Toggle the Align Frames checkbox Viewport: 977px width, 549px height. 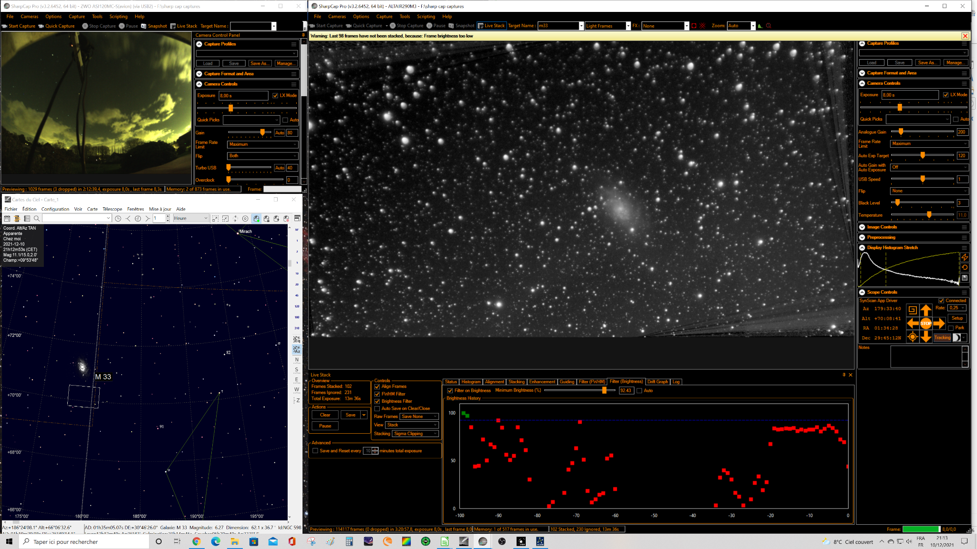[x=377, y=386]
